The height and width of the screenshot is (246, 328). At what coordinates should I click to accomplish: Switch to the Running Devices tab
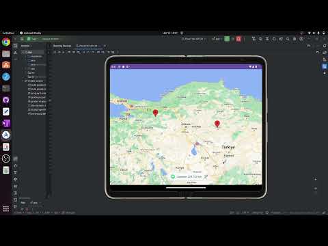[x=62, y=46]
